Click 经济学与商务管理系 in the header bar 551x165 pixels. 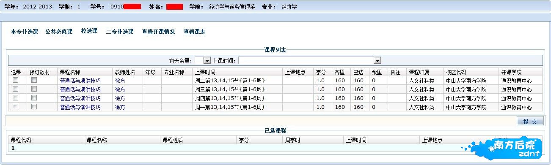point(232,7)
